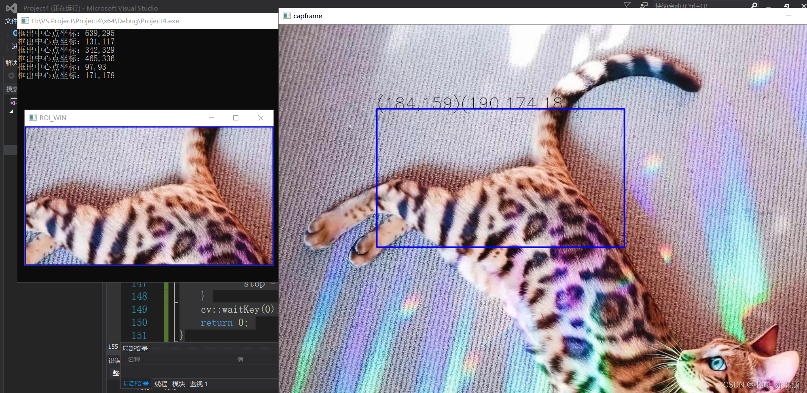Click console line reading 639, 295
The height and width of the screenshot is (393, 807).
66,33
